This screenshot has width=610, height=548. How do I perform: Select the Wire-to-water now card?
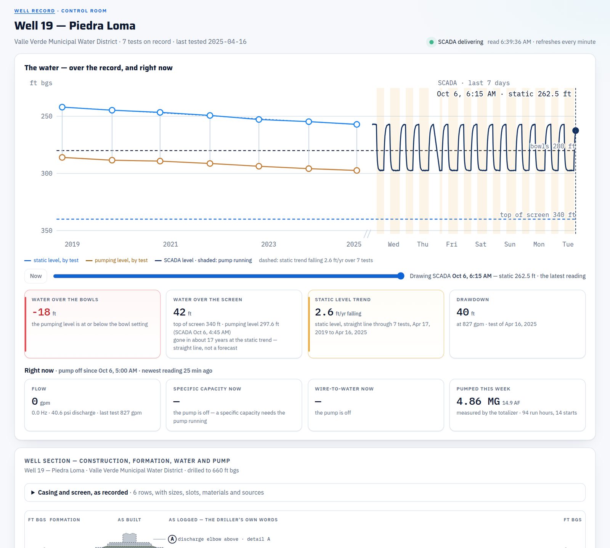(376, 405)
